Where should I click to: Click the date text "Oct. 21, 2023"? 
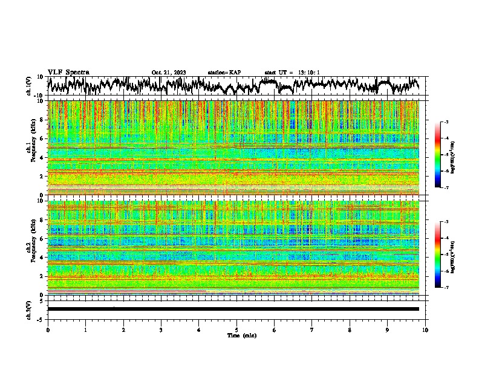click(x=169, y=73)
